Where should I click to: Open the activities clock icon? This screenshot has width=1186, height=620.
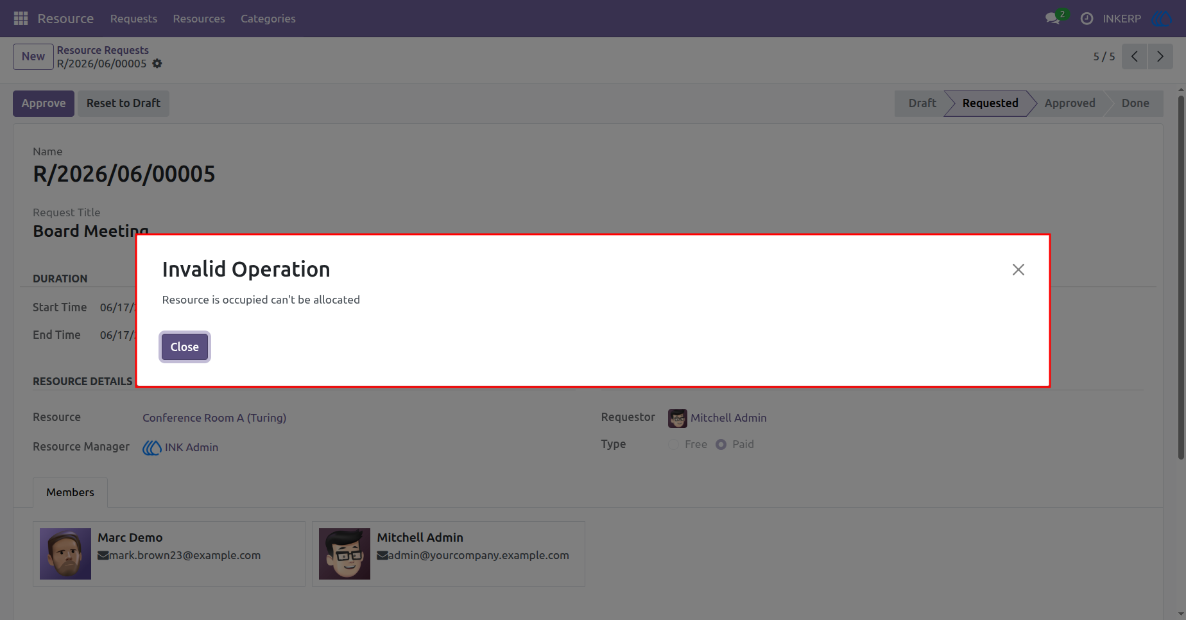tap(1087, 19)
